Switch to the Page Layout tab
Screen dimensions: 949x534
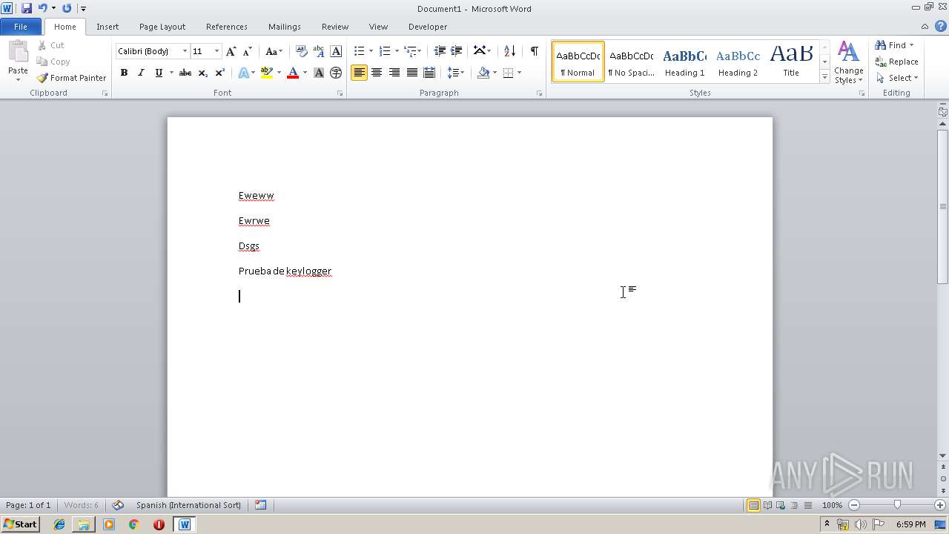162,27
